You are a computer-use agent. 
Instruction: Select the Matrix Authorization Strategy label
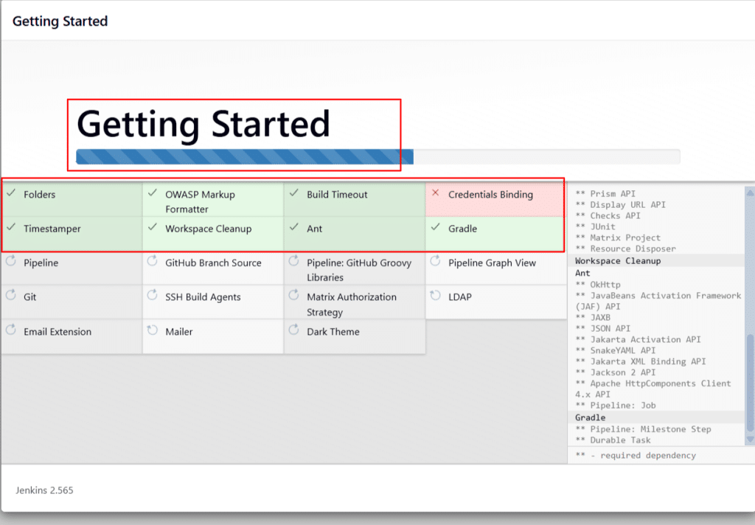(352, 305)
